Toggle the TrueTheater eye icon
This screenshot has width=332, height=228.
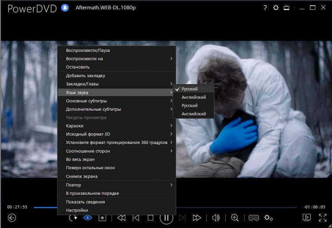tap(88, 217)
